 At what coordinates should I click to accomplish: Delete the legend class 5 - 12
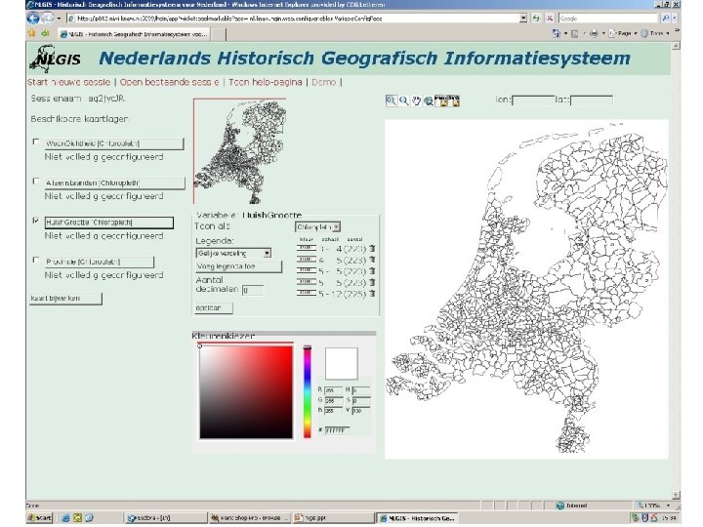pos(372,294)
